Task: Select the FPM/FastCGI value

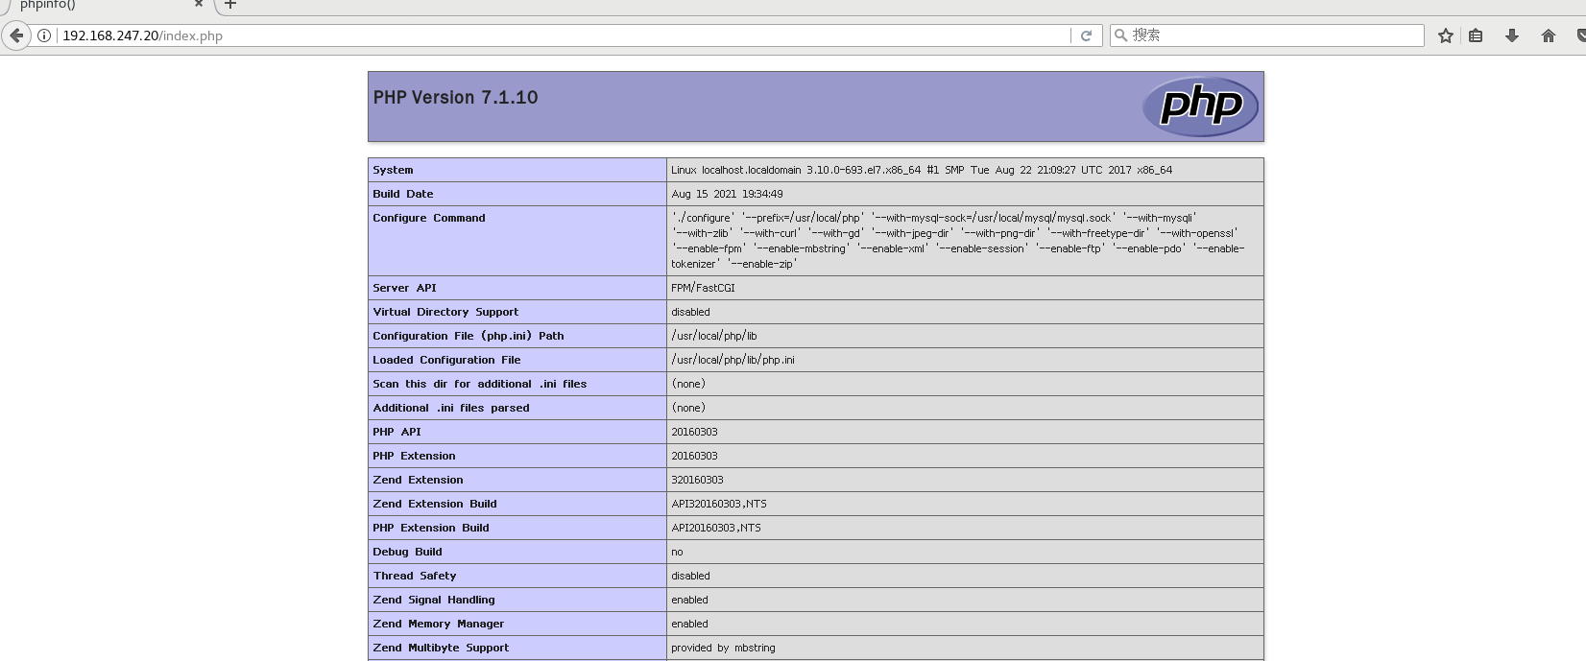Action: pos(703,288)
